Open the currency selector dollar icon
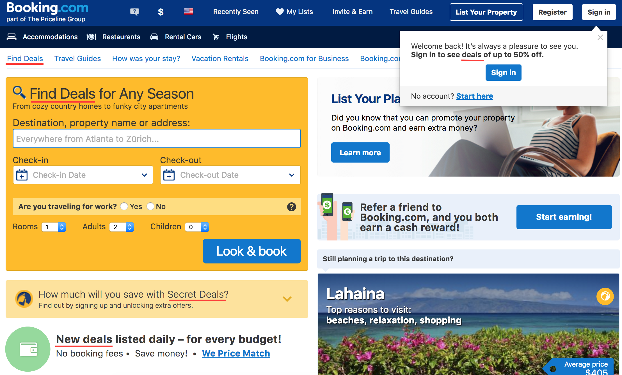622x375 pixels. click(161, 12)
